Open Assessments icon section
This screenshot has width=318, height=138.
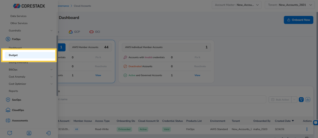(x=8, y=121)
